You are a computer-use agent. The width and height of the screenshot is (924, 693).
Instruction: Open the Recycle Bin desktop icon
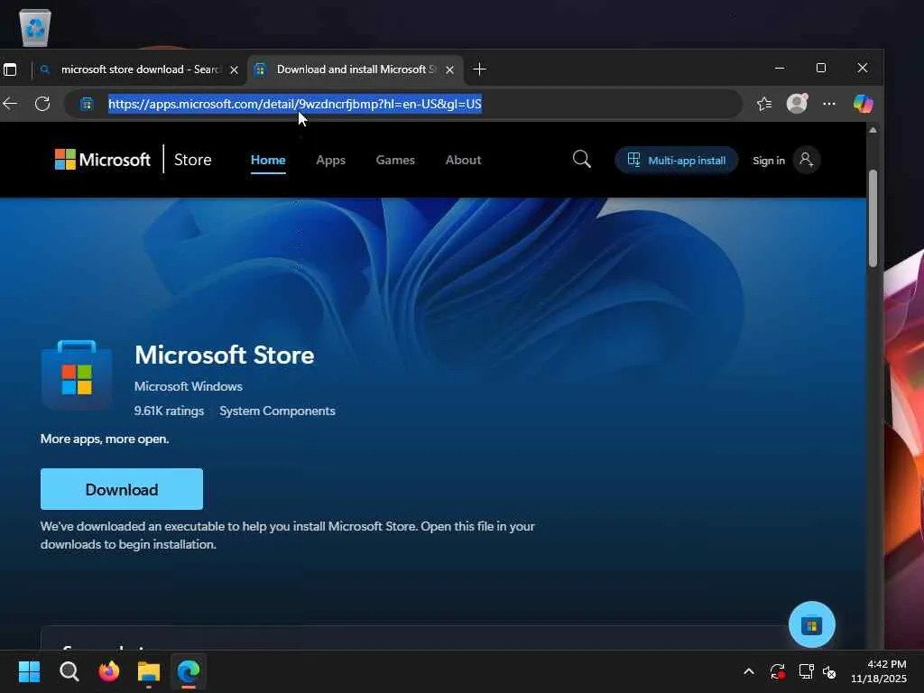35,28
